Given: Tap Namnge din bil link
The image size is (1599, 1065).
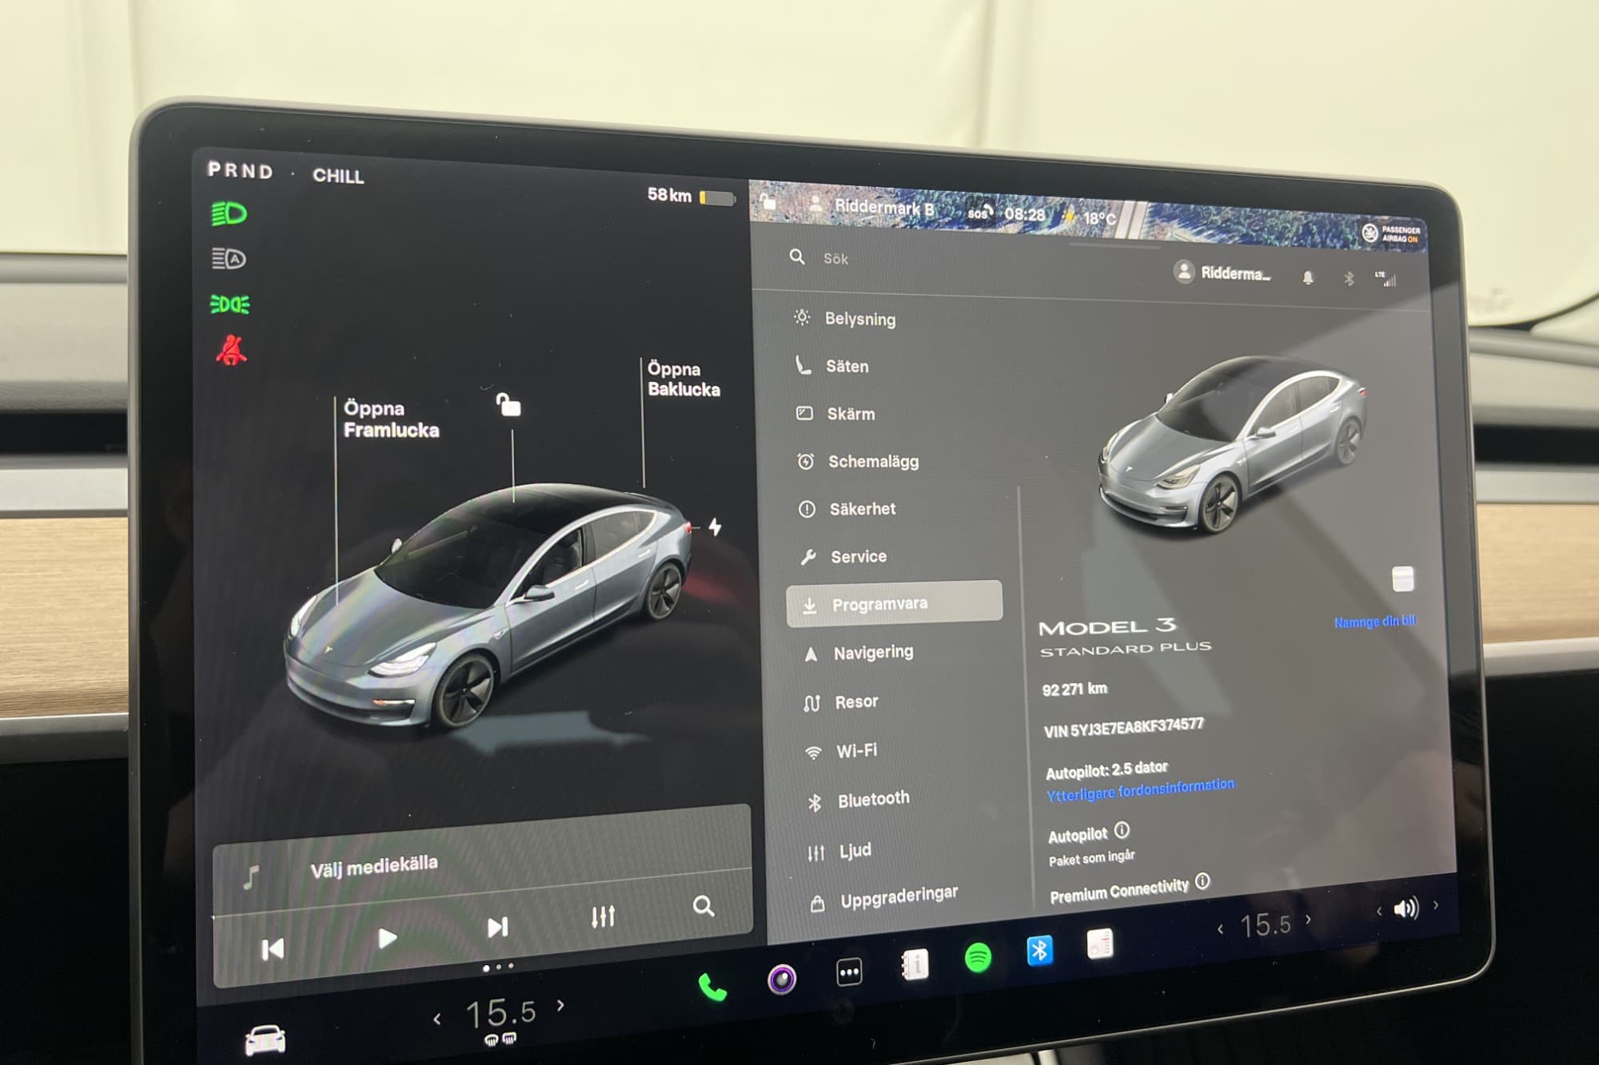Looking at the screenshot, I should 1375,621.
